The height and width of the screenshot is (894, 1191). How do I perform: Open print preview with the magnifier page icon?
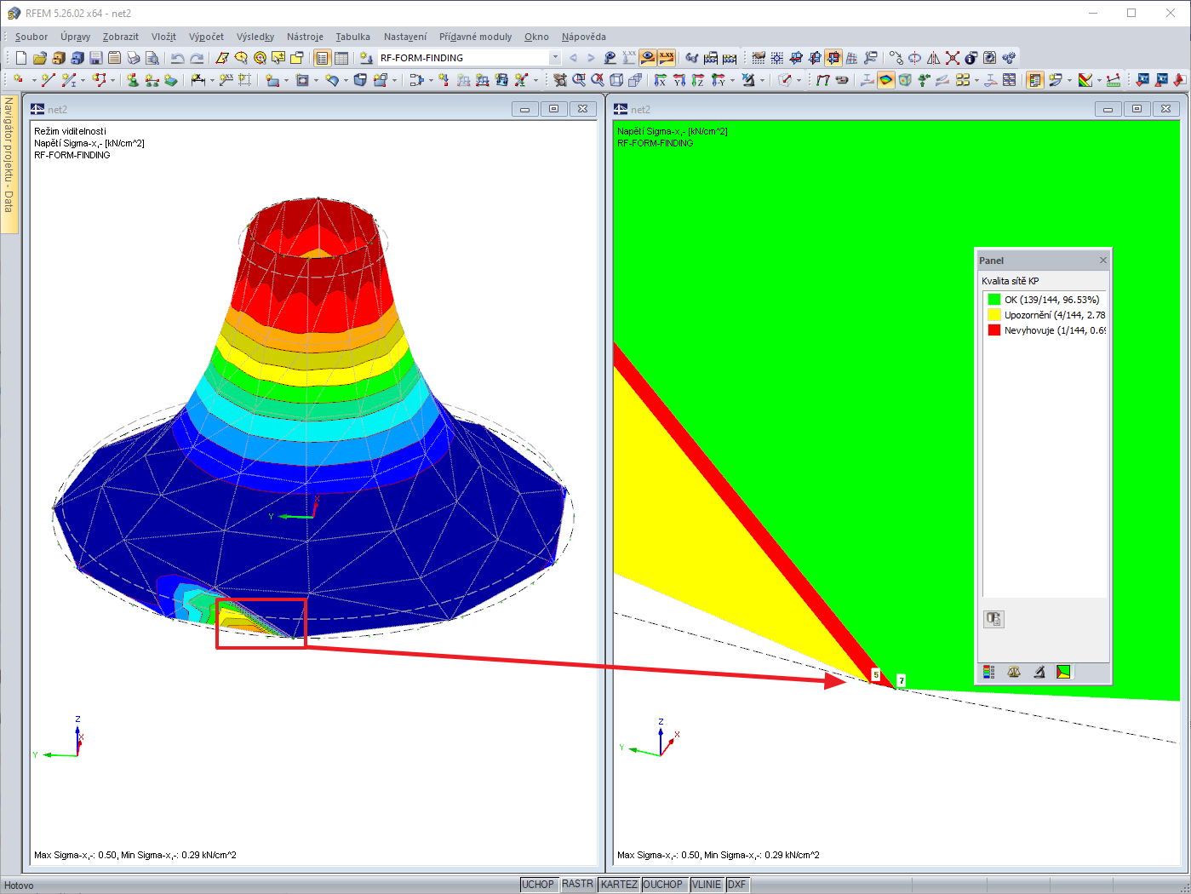[x=152, y=58]
